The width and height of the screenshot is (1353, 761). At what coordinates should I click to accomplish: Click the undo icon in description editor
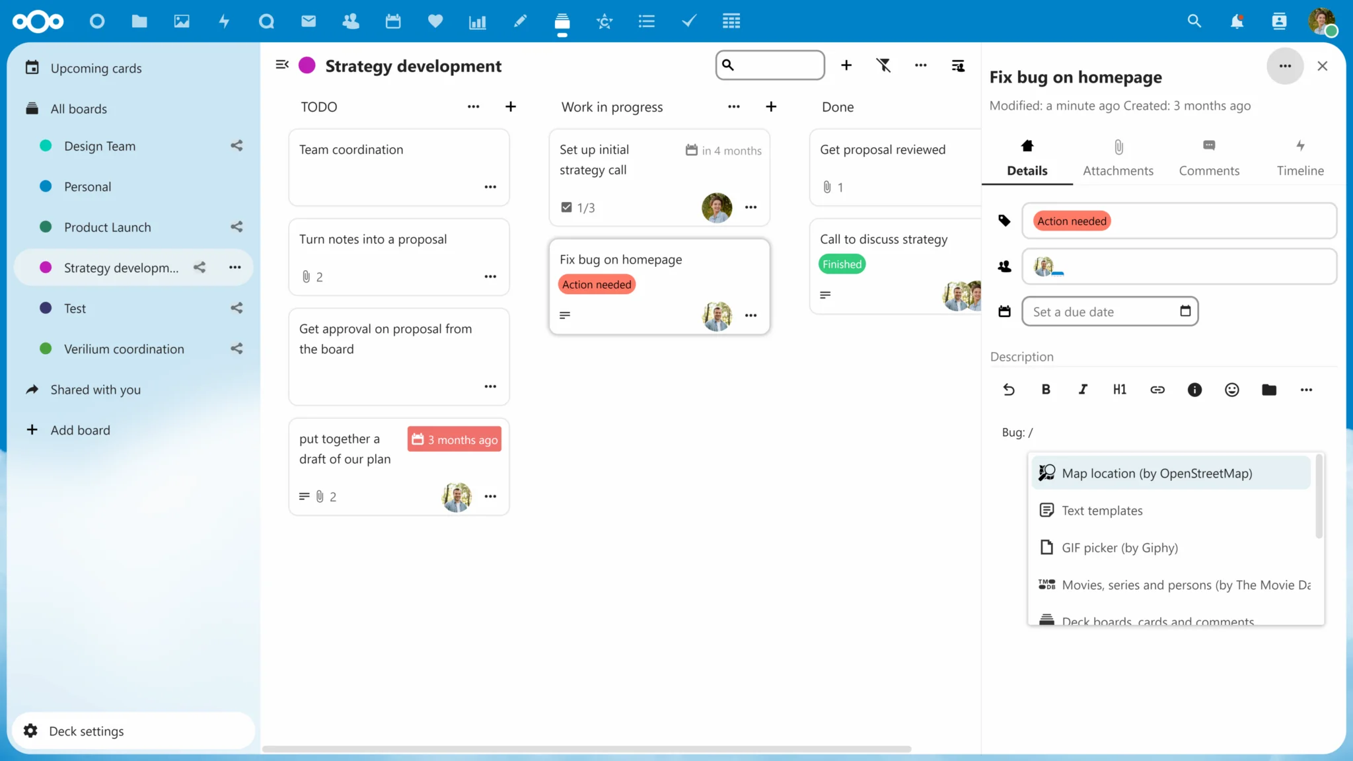click(x=1009, y=390)
